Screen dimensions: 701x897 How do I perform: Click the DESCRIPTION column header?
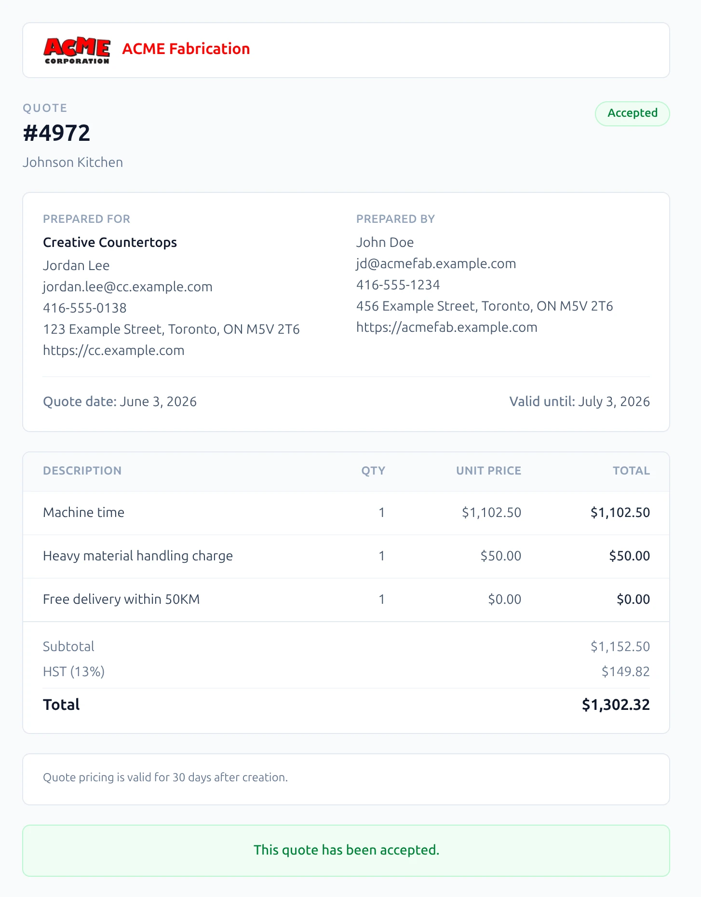[82, 471]
